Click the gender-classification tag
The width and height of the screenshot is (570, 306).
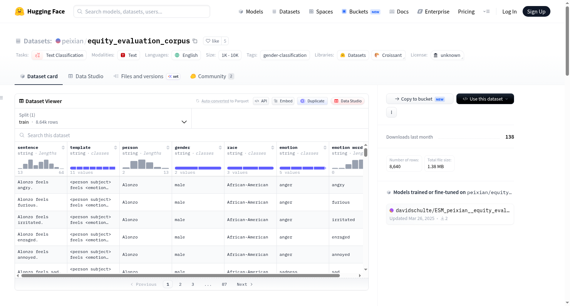285,55
